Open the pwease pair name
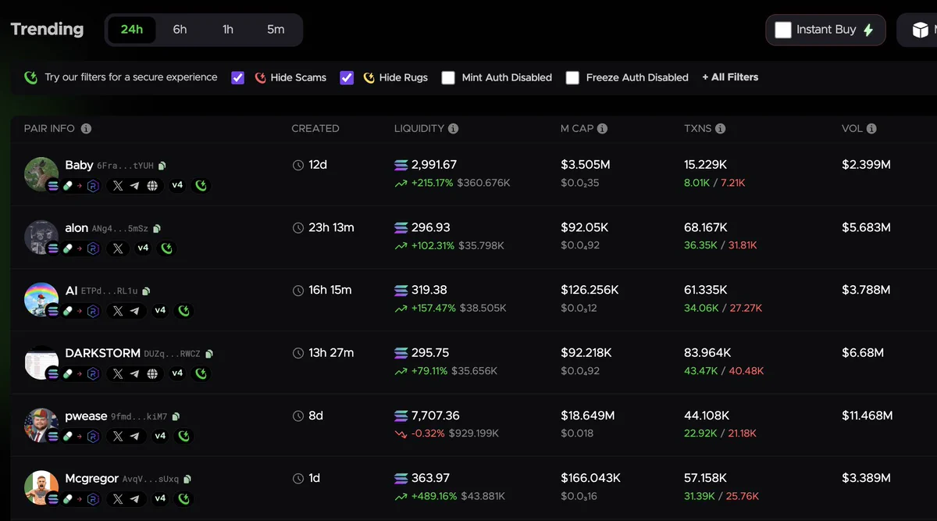The height and width of the screenshot is (521, 937). (x=86, y=416)
